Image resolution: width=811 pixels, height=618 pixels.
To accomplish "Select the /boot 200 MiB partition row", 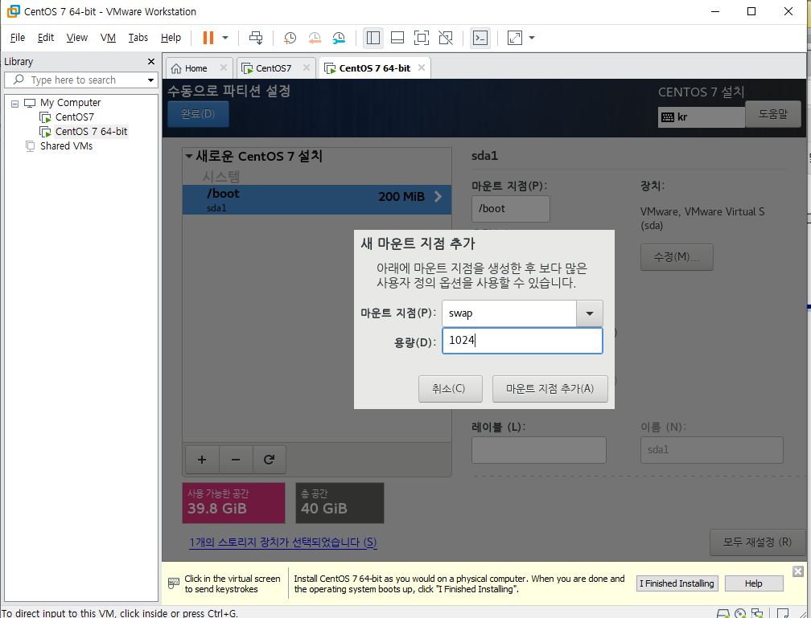I will pyautogui.click(x=316, y=199).
